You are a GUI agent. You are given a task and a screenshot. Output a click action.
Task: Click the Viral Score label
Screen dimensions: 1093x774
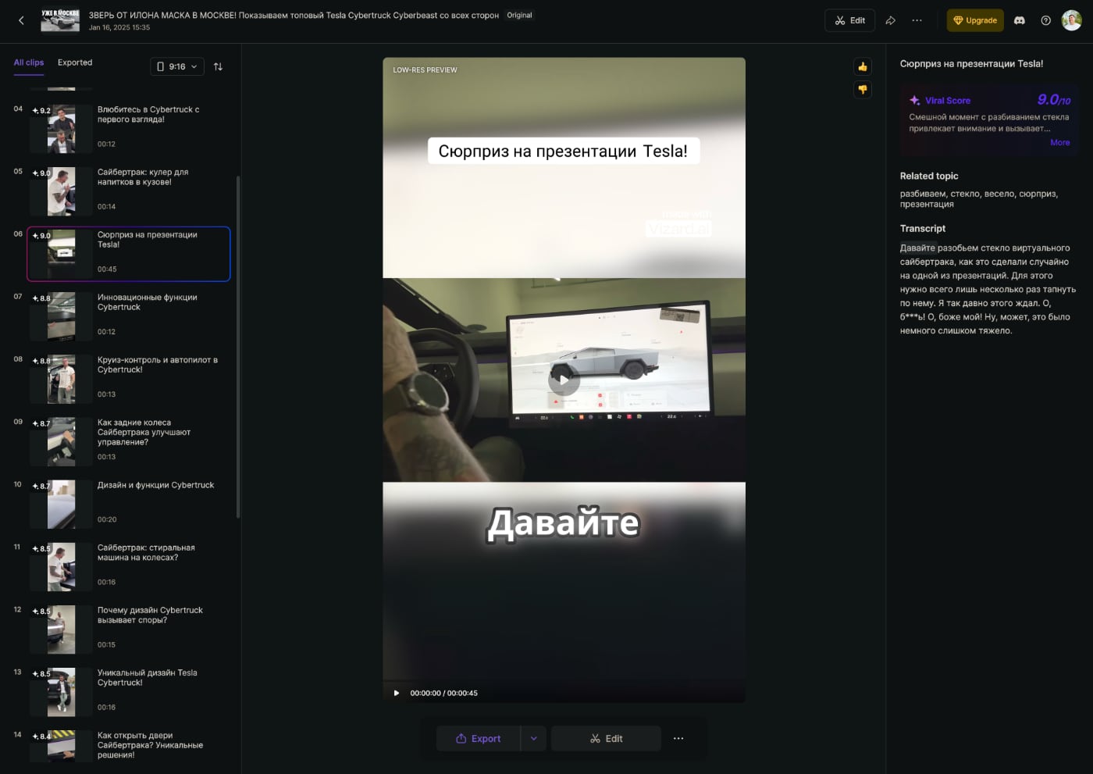(x=948, y=101)
